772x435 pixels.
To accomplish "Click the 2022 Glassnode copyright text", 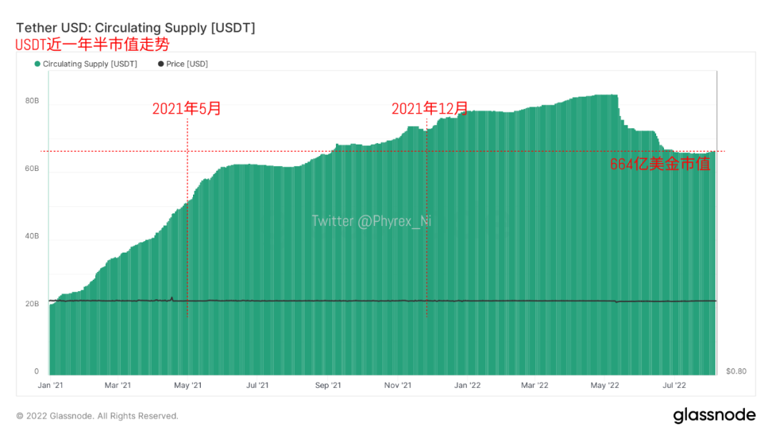I will coord(97,416).
